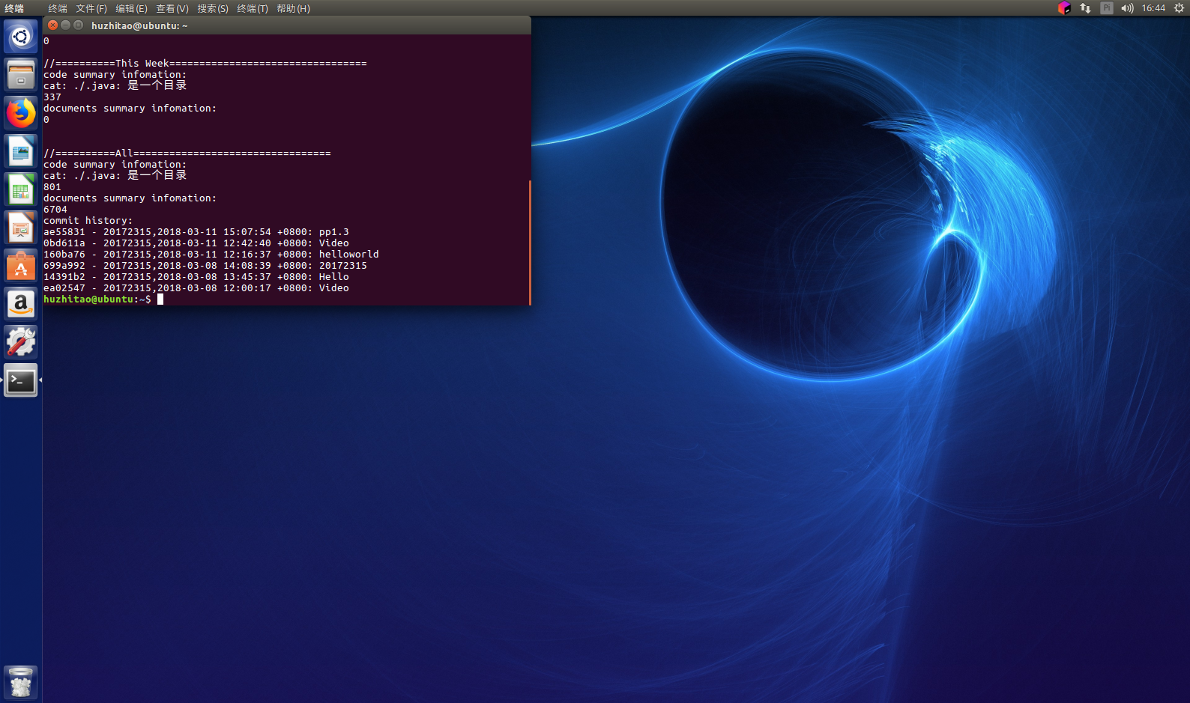The image size is (1190, 703).
Task: Click the 'This Week' header line
Action: pyautogui.click(x=205, y=64)
